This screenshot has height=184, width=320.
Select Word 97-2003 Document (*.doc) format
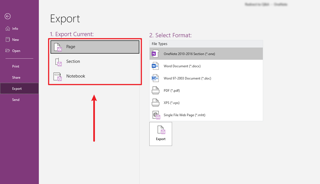(x=206, y=78)
